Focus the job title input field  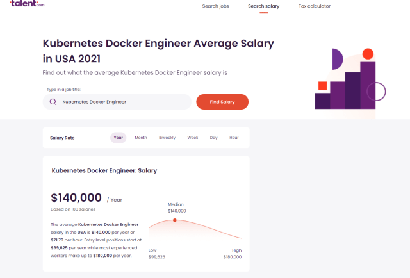coord(122,102)
